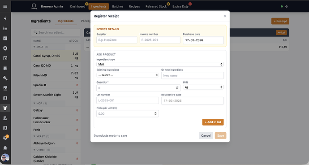Click the Quantity input field
This screenshot has width=309, height=165.
tap(138, 88)
